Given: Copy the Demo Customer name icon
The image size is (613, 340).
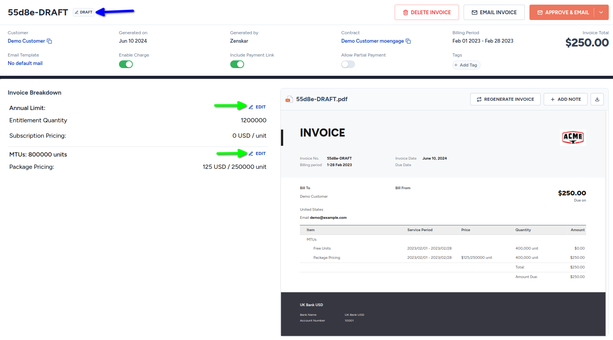Looking at the screenshot, I should (49, 41).
